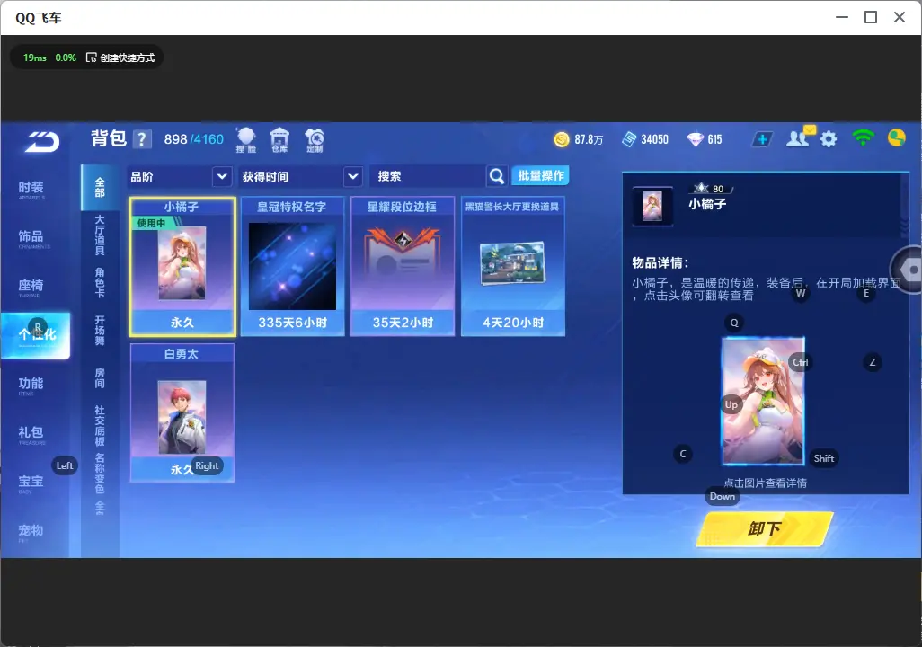Select the 黑猫警长大厅更换道具 item card
Viewport: 922px width, 647px height.
(x=513, y=267)
